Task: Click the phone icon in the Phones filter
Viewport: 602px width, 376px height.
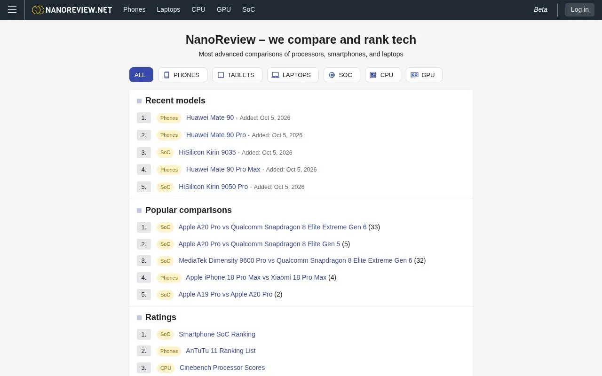Action: point(166,75)
